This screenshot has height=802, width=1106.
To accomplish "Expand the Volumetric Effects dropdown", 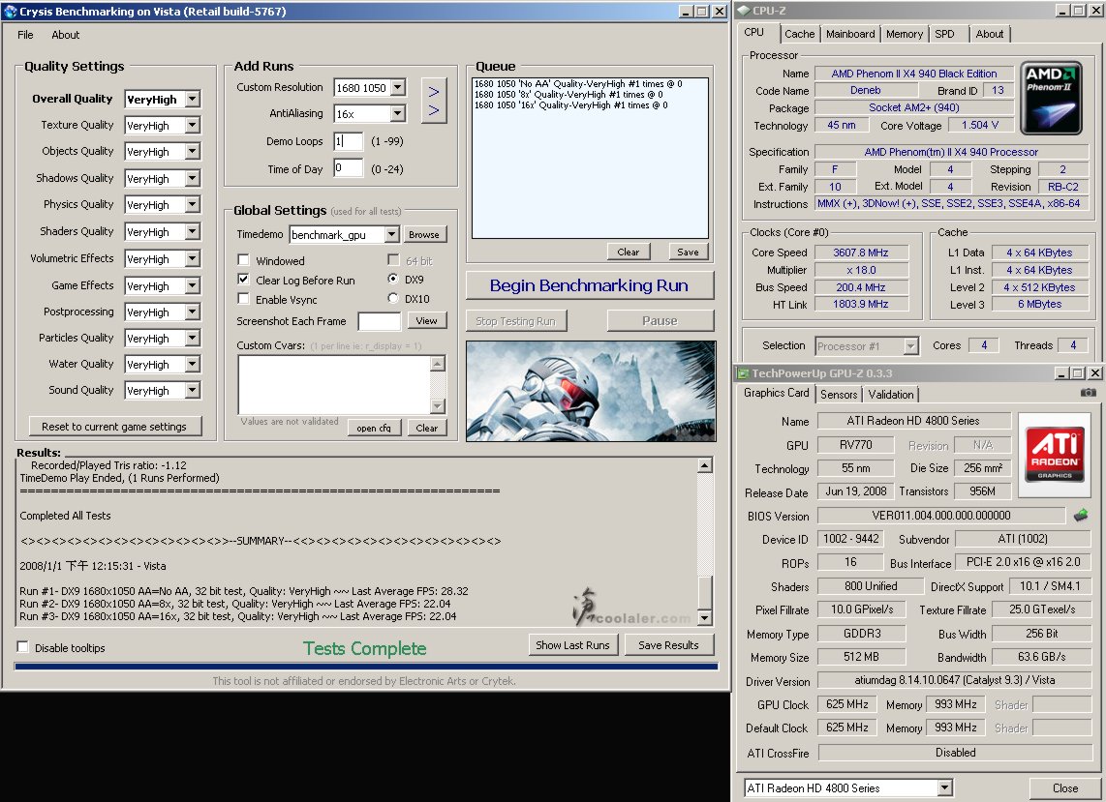I will 193,258.
